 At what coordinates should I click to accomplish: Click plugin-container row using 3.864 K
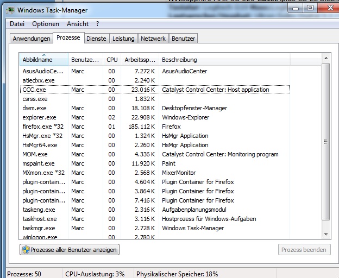tap(155, 191)
